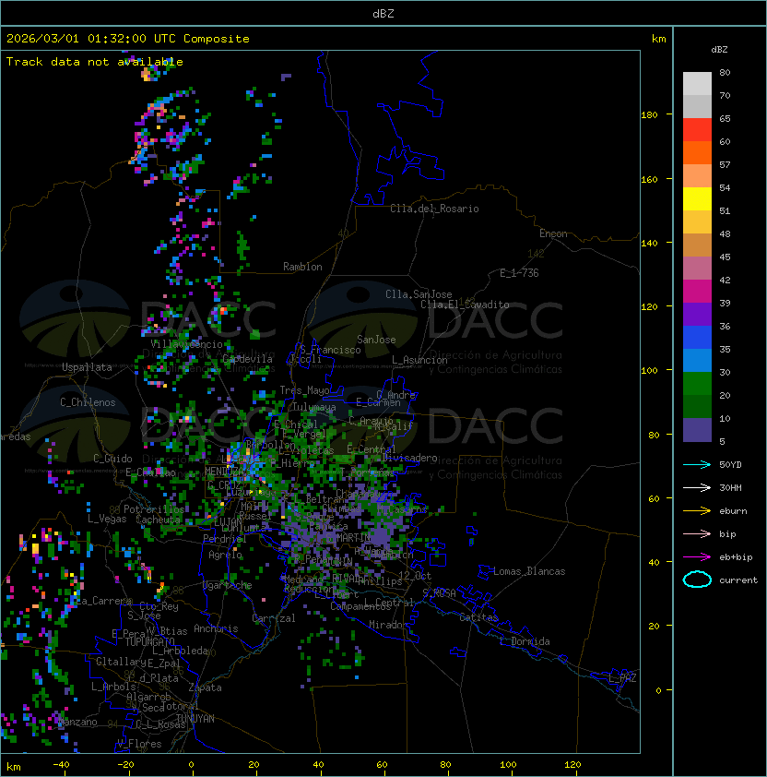Click the 'dBZ' title at top center
Viewport: 767px width, 777px height.
click(383, 13)
